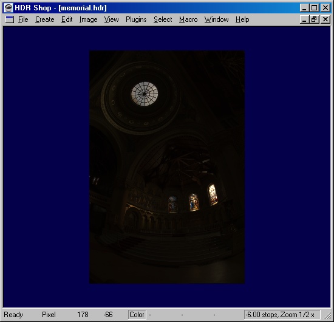The height and width of the screenshot is (322, 334).
Task: Open the Window menu
Action: coord(216,19)
